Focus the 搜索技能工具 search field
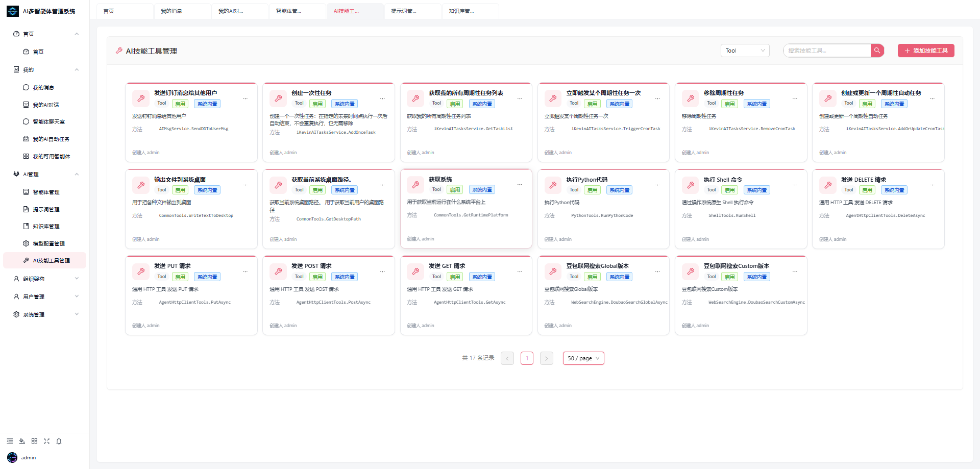This screenshot has width=980, height=469. [827, 51]
